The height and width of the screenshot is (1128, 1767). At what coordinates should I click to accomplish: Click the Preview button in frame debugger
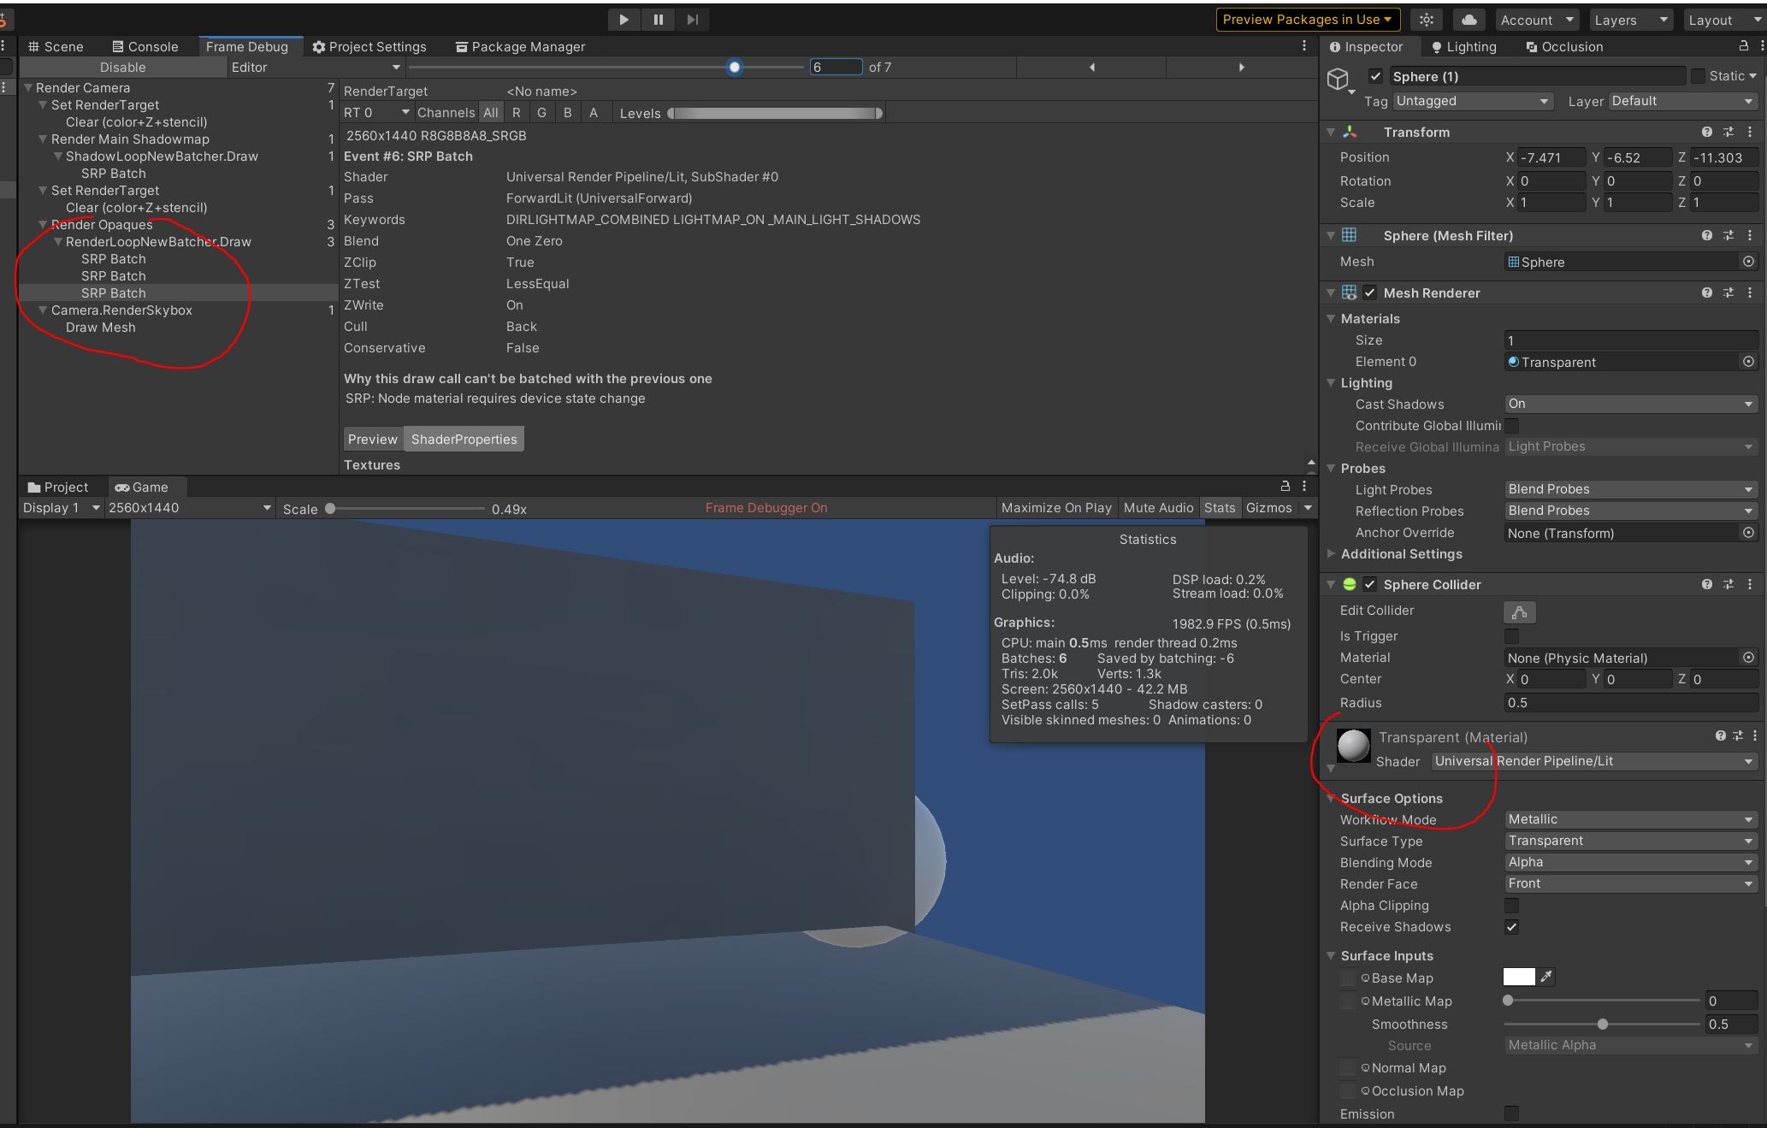coord(372,439)
